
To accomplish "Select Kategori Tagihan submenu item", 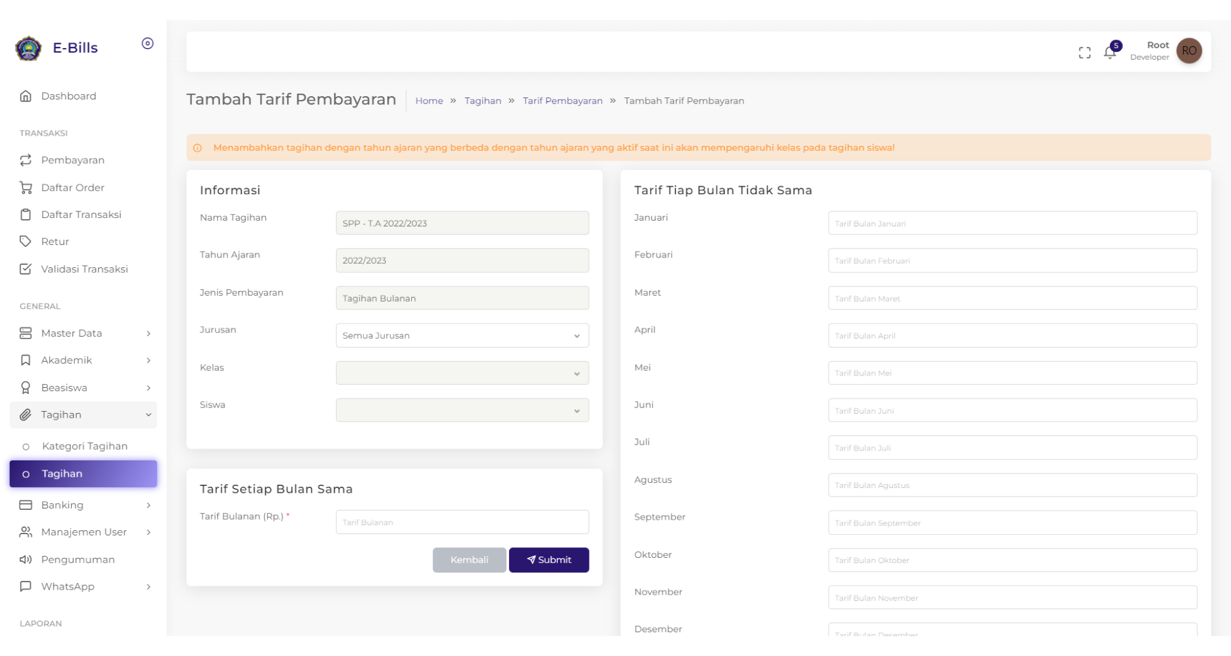I will point(84,447).
